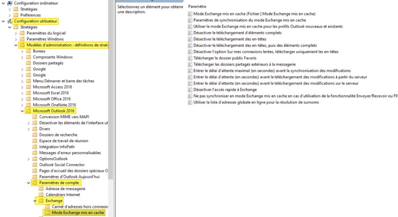The height and width of the screenshot is (217, 398).
Task: Click the Configuration ordinateur computer icon
Action: [9, 3]
